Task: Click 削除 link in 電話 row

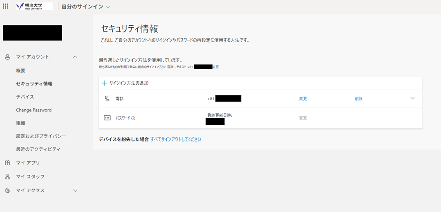Action: [x=358, y=99]
